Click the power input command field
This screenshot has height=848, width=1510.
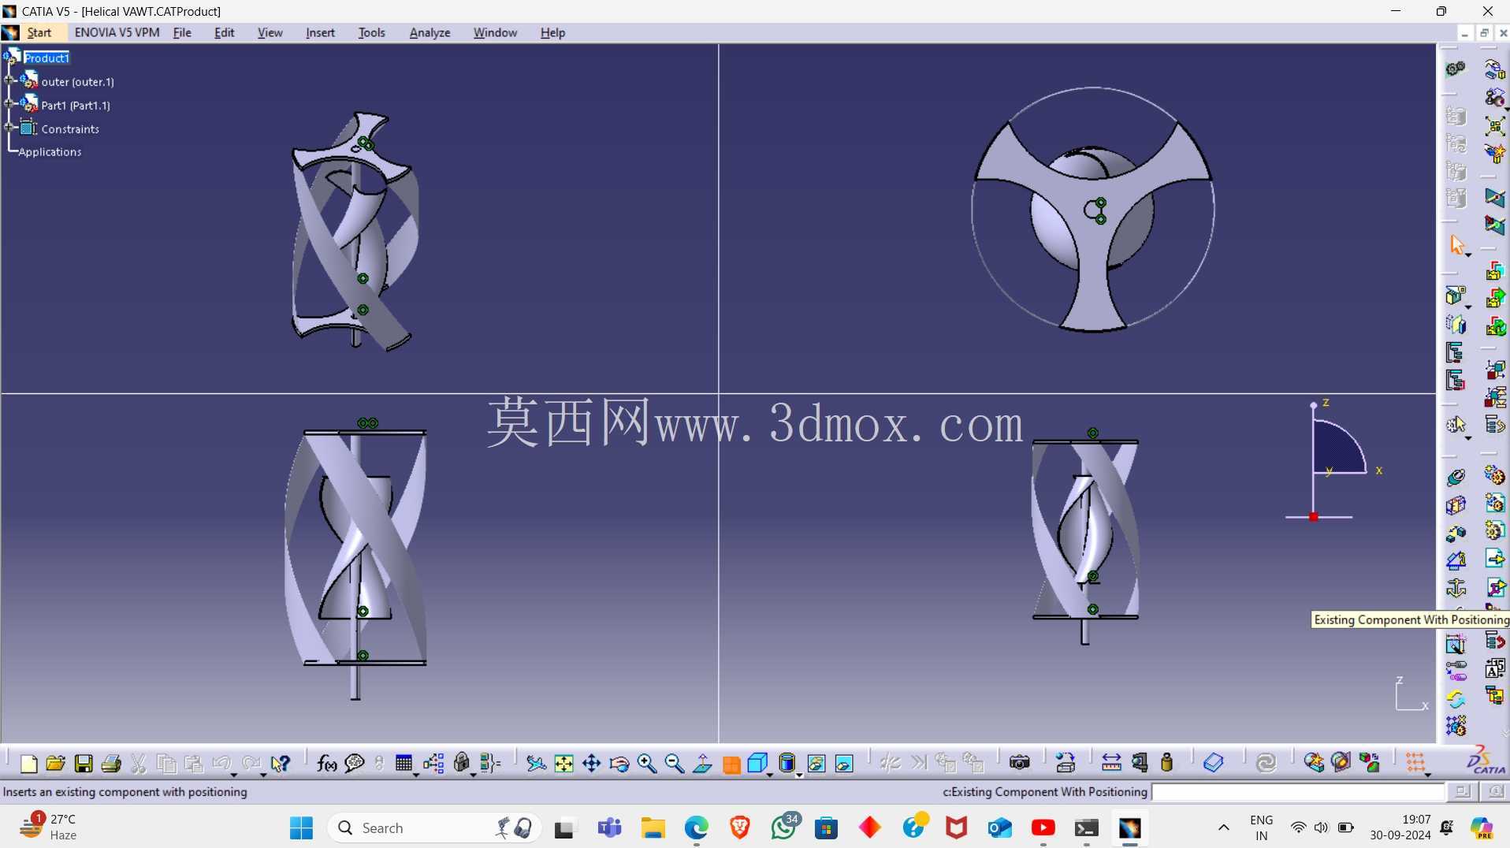pyautogui.click(x=1298, y=791)
